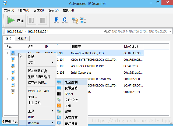The height and width of the screenshot is (126, 173).
Task: Sort by the 状态 column header
Action: click(16, 47)
